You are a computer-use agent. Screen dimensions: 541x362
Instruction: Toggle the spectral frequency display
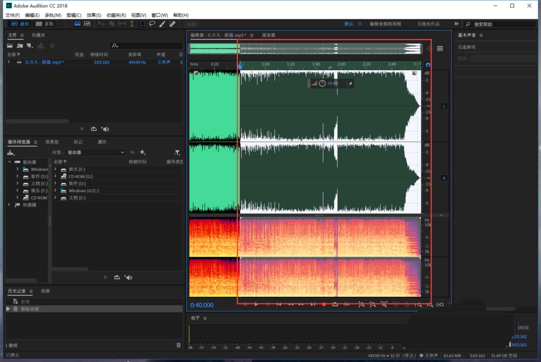(77, 24)
